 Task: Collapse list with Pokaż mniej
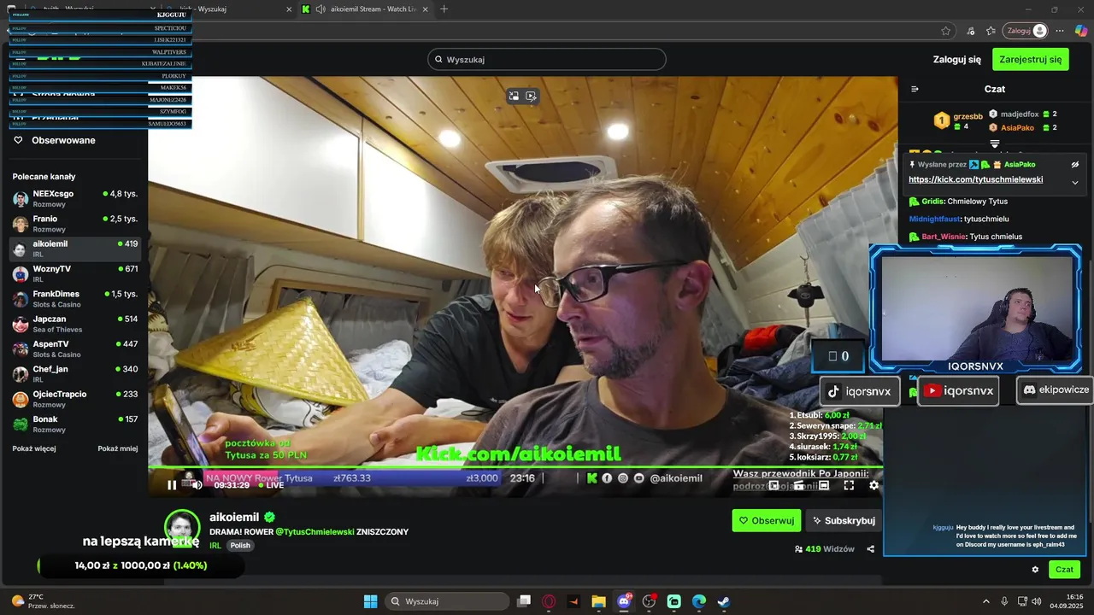(x=117, y=448)
